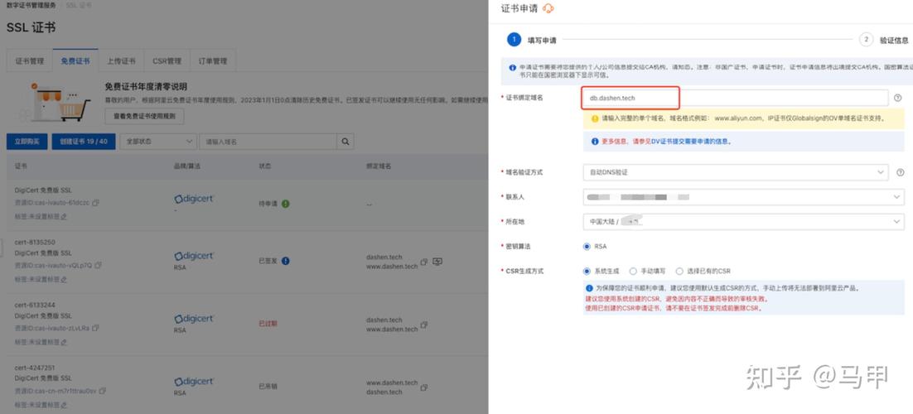Screen dimensions: 913x414
Task: Copy bound domains for cert-6133244
Action: point(424,325)
